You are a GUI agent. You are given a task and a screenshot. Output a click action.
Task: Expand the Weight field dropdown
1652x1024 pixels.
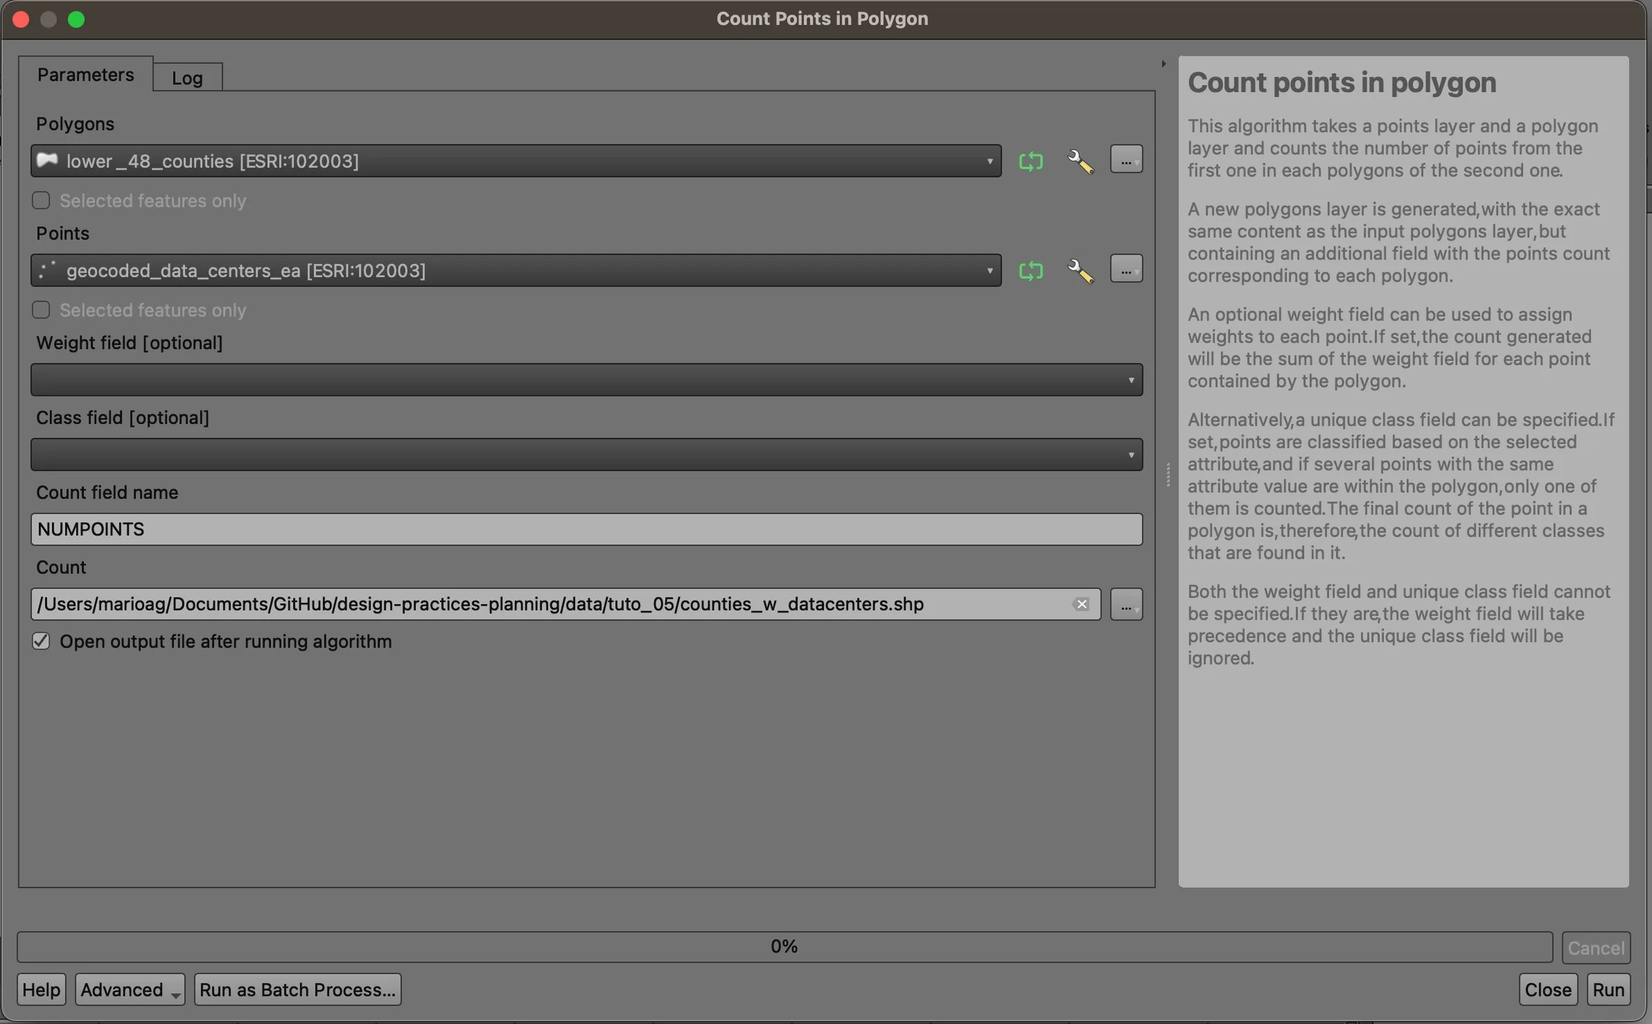tap(586, 380)
